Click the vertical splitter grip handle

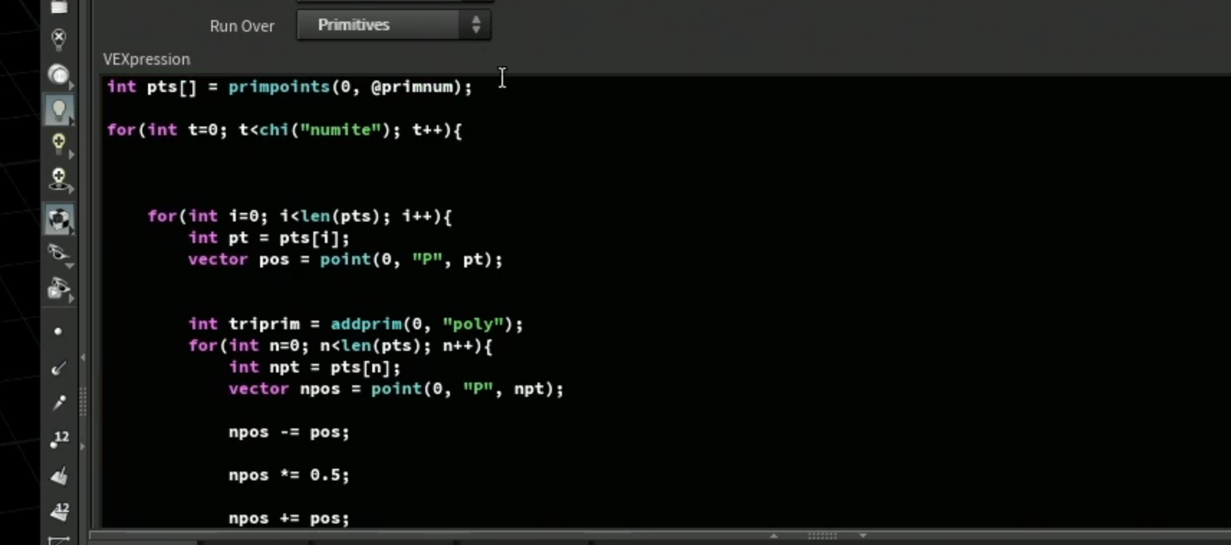pos(83,401)
